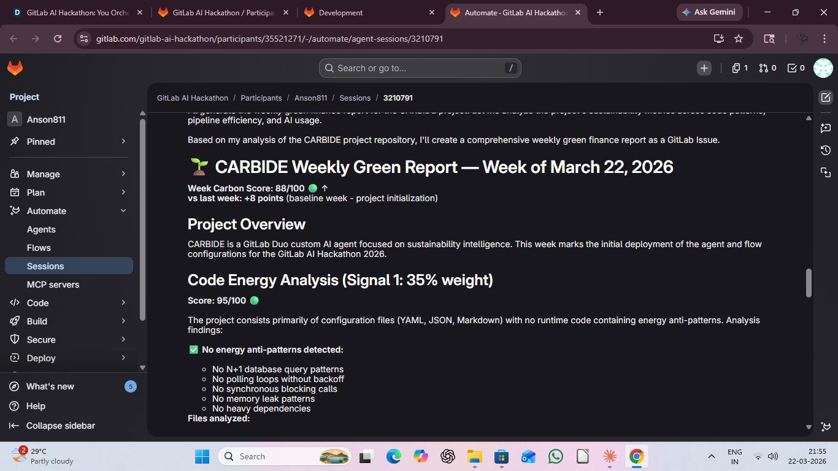
Task: Click Ask Gemini button
Action: (x=710, y=12)
